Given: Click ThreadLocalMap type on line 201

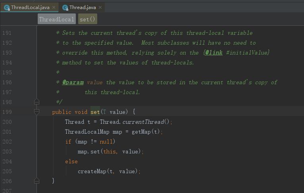Looking at the screenshot, I should (87, 132).
